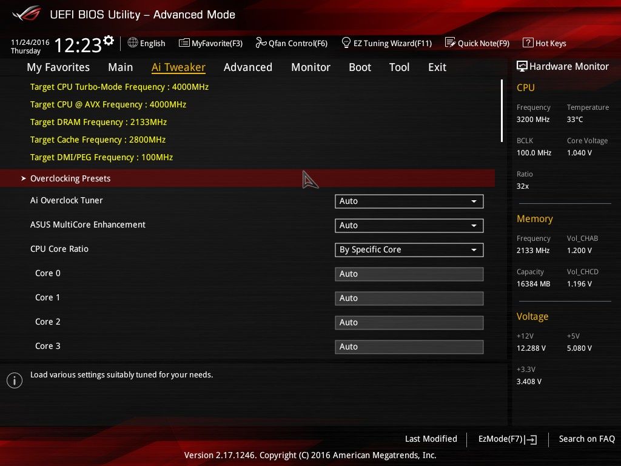Open the Tool tab

399,67
